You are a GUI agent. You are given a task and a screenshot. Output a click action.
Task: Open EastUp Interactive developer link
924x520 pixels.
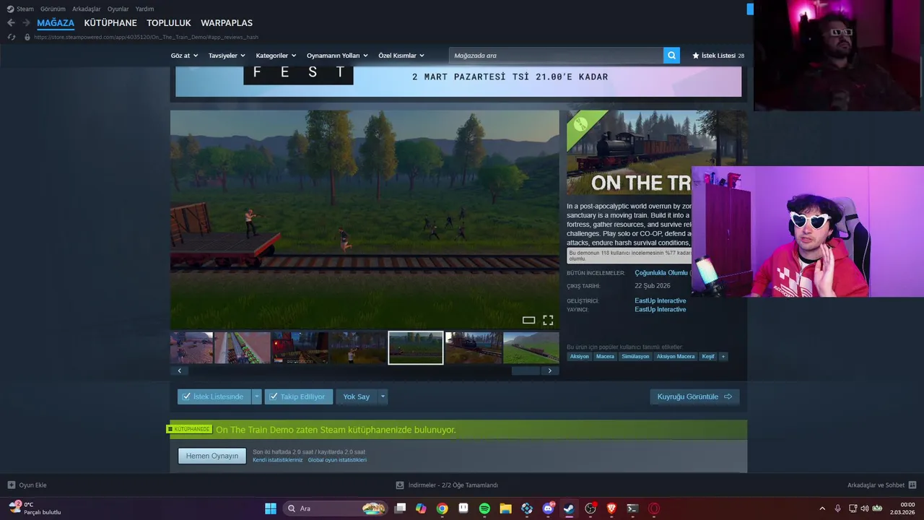pos(661,300)
